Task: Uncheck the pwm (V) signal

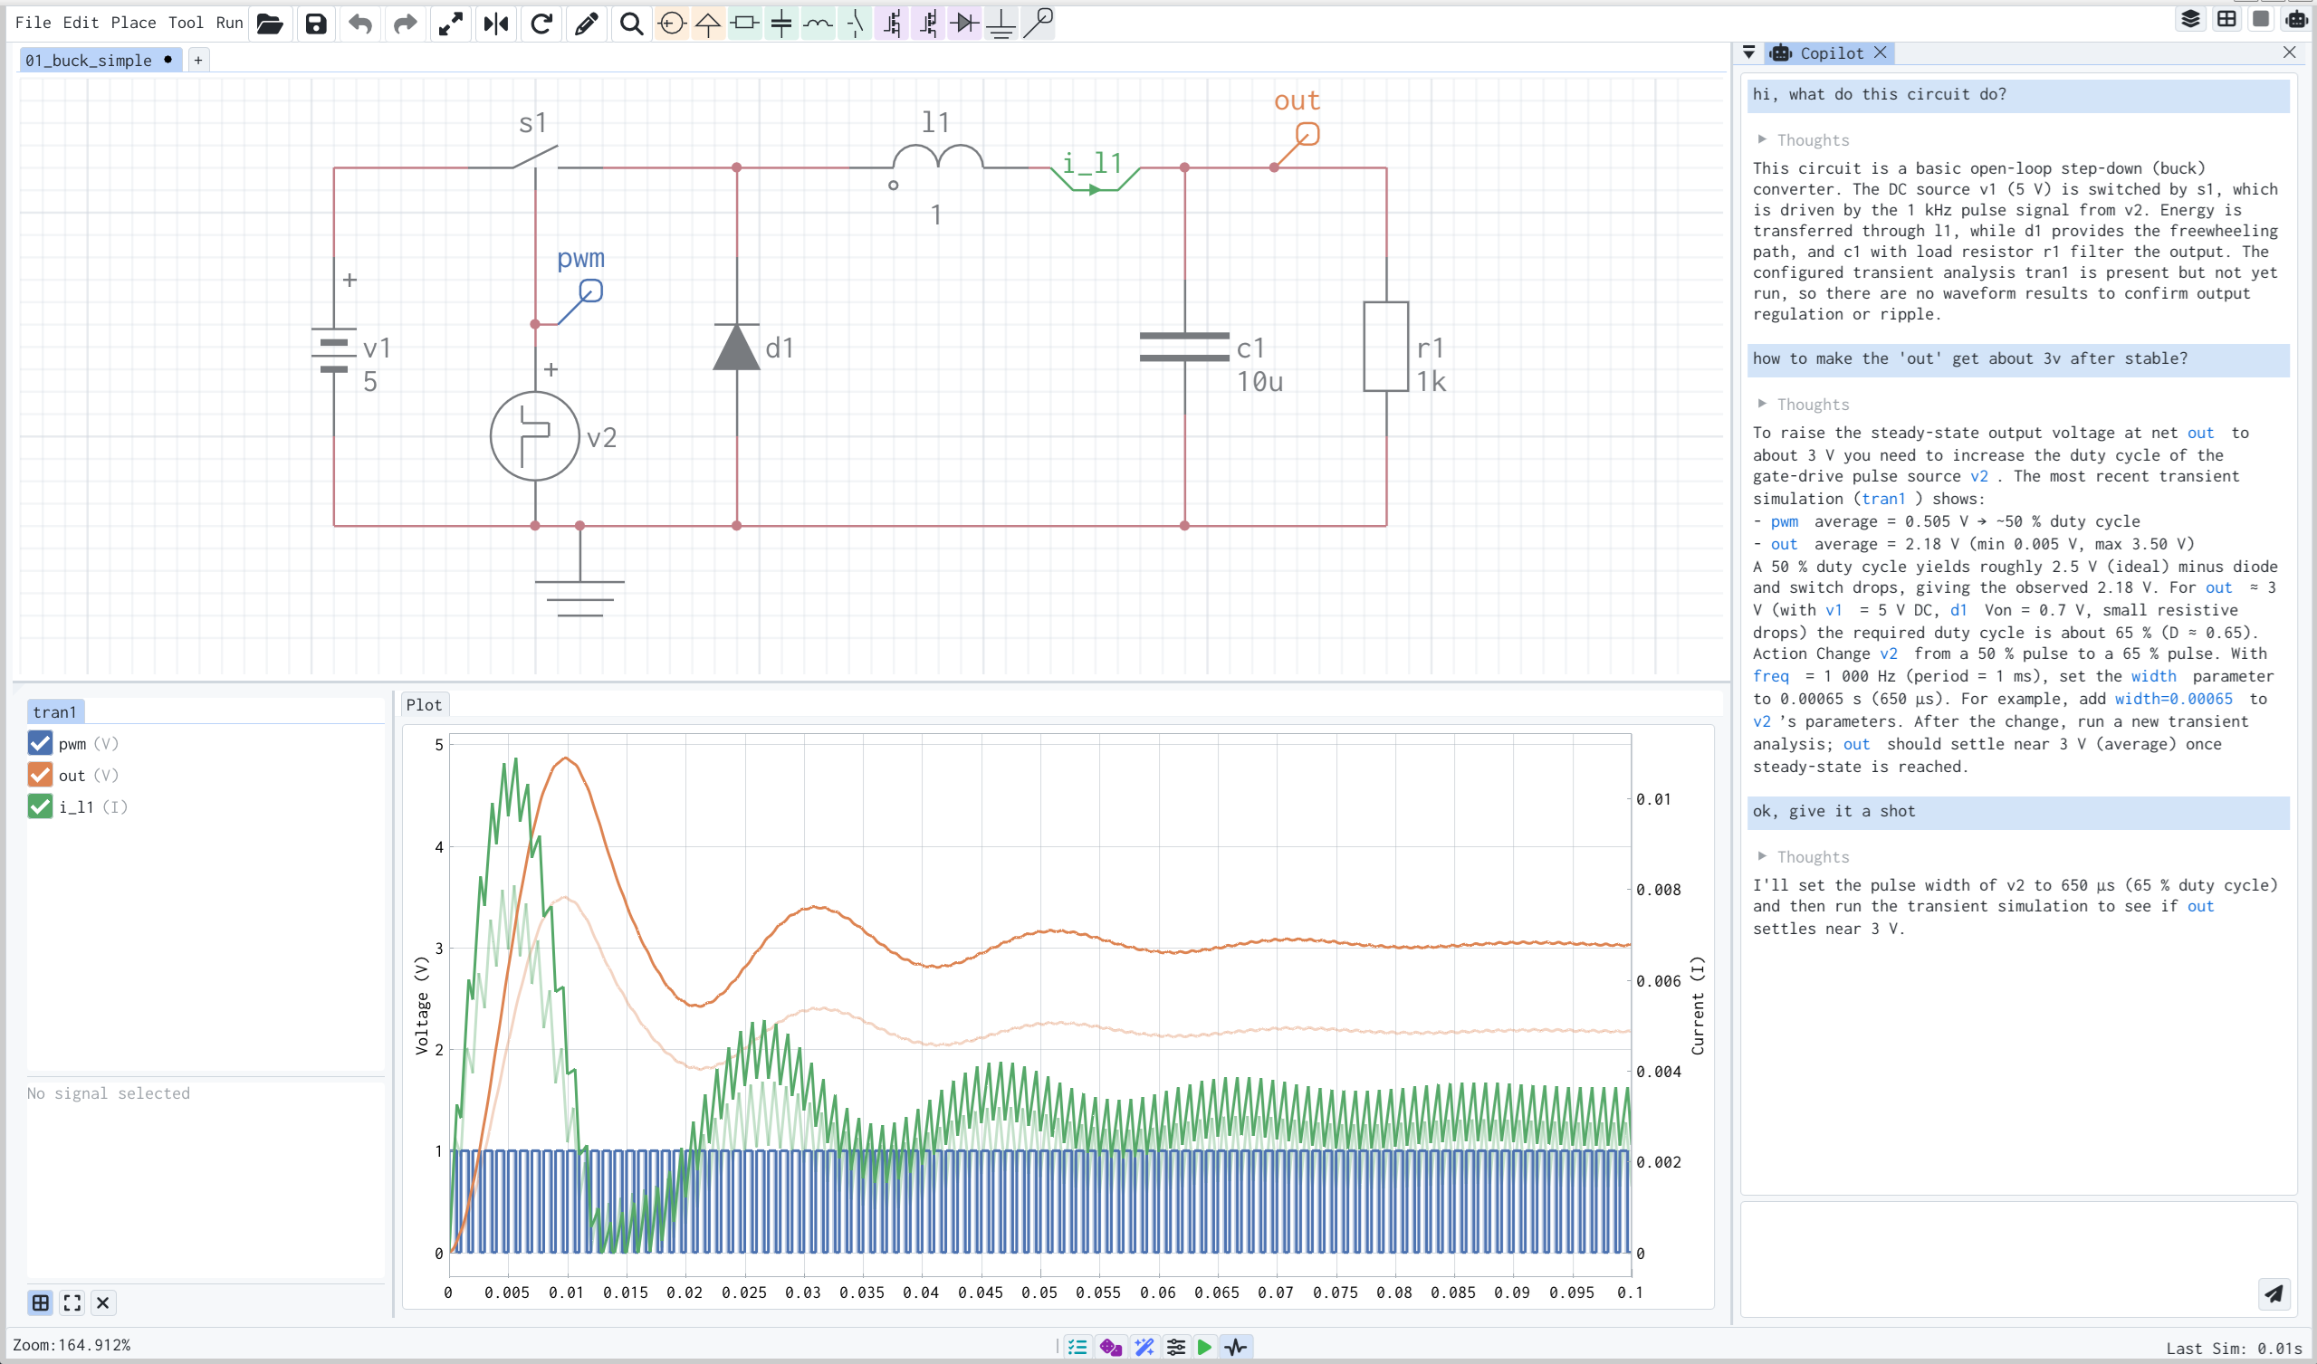Action: click(x=40, y=743)
